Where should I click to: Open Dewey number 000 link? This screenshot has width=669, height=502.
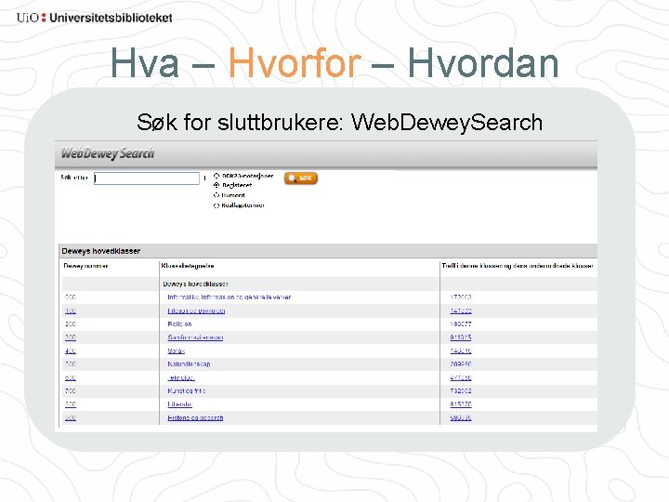pyautogui.click(x=71, y=297)
